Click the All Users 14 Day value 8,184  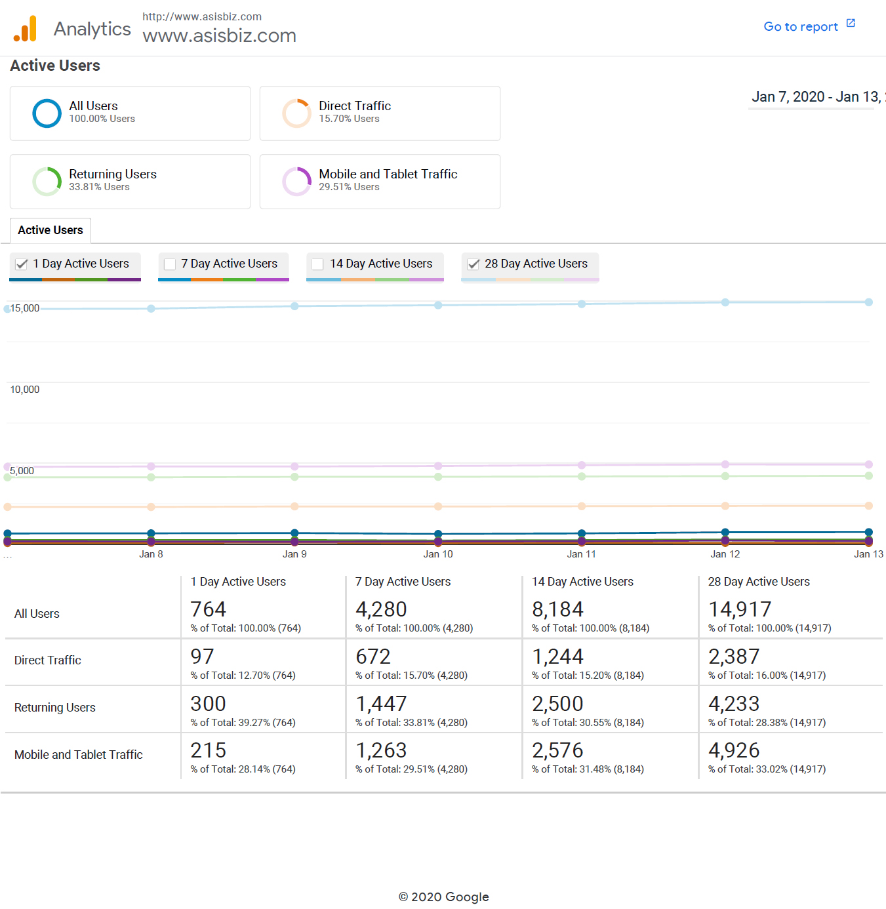(557, 609)
